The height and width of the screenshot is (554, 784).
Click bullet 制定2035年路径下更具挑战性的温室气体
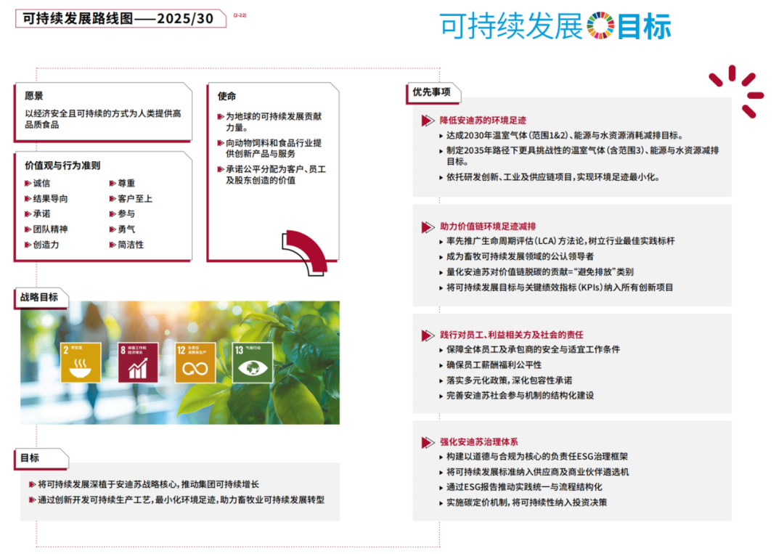click(582, 156)
